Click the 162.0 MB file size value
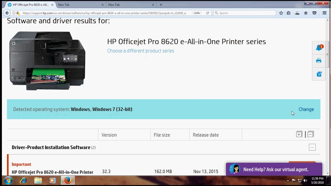The height and width of the screenshot is (186, 331). point(163,172)
